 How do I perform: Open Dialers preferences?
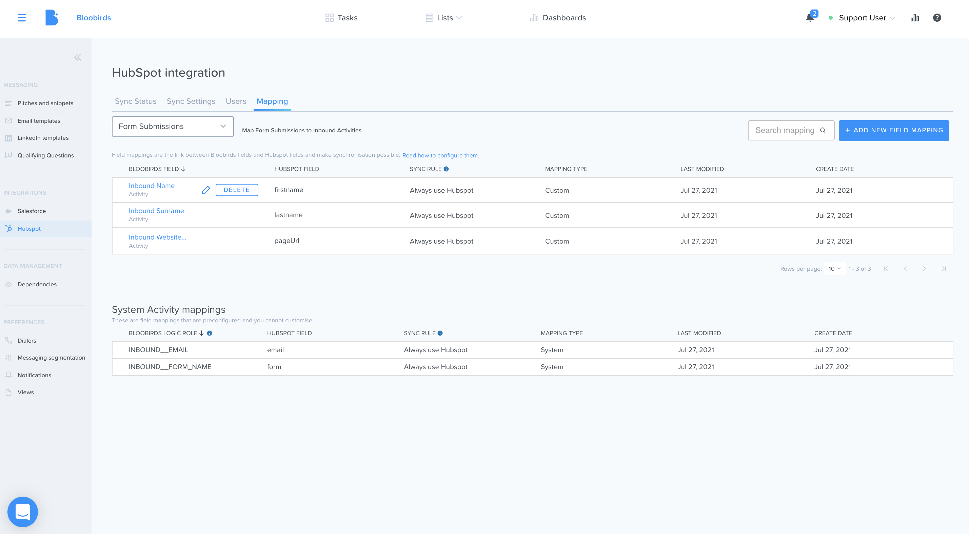point(27,341)
